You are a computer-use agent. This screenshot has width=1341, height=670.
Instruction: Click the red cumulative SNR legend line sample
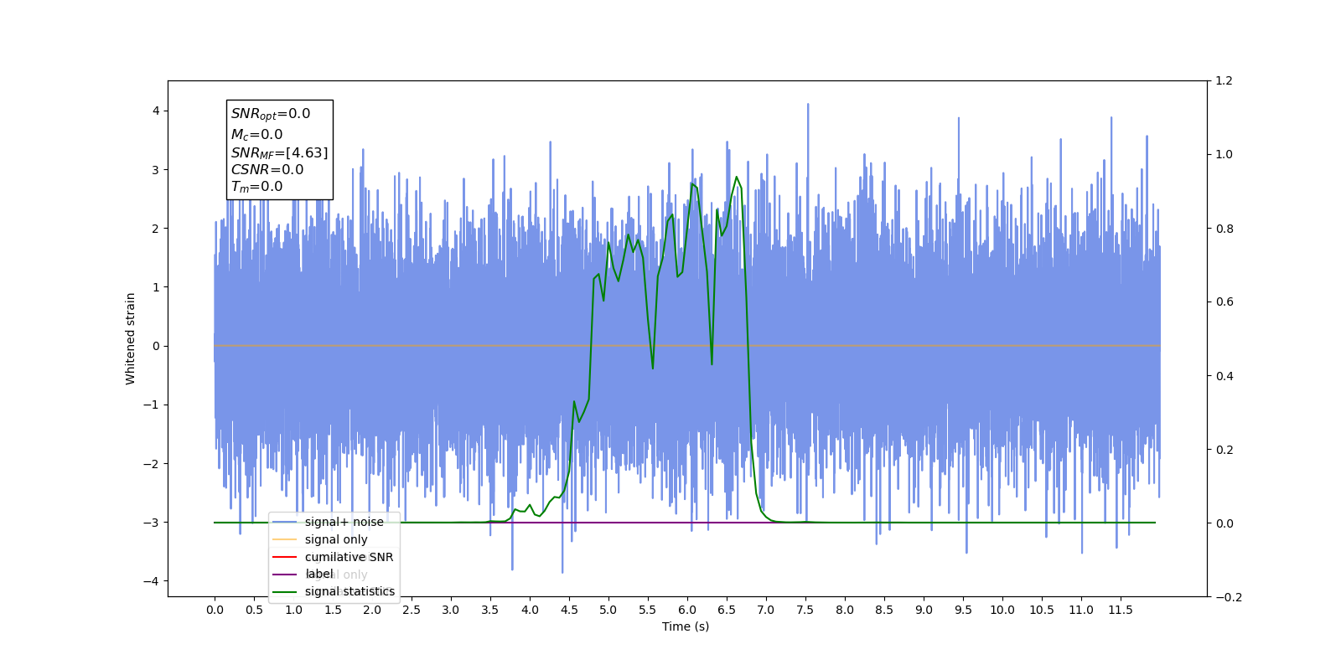tap(285, 557)
